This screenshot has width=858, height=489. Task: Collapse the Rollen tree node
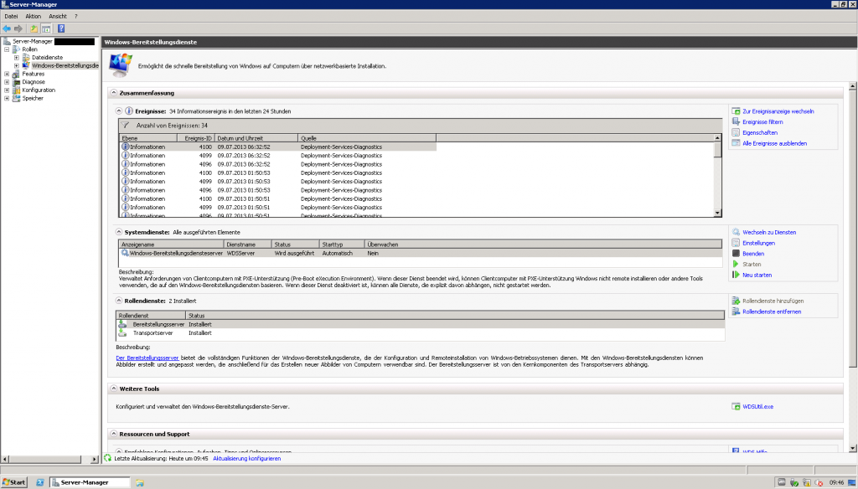(x=7, y=49)
